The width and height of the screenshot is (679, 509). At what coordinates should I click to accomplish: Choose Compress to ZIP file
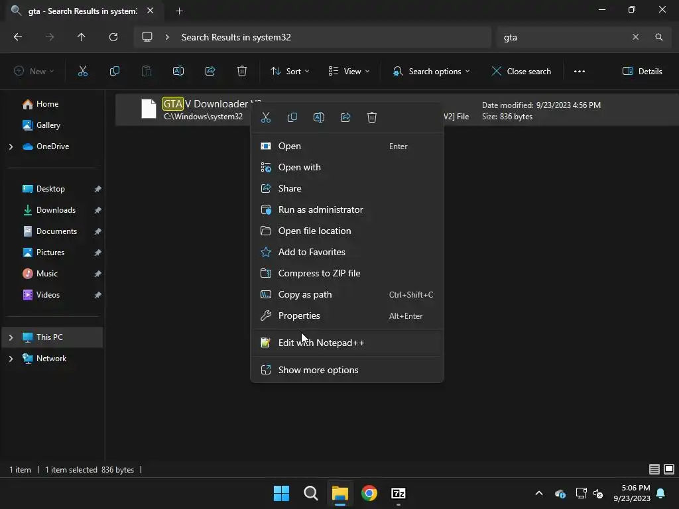click(347, 274)
